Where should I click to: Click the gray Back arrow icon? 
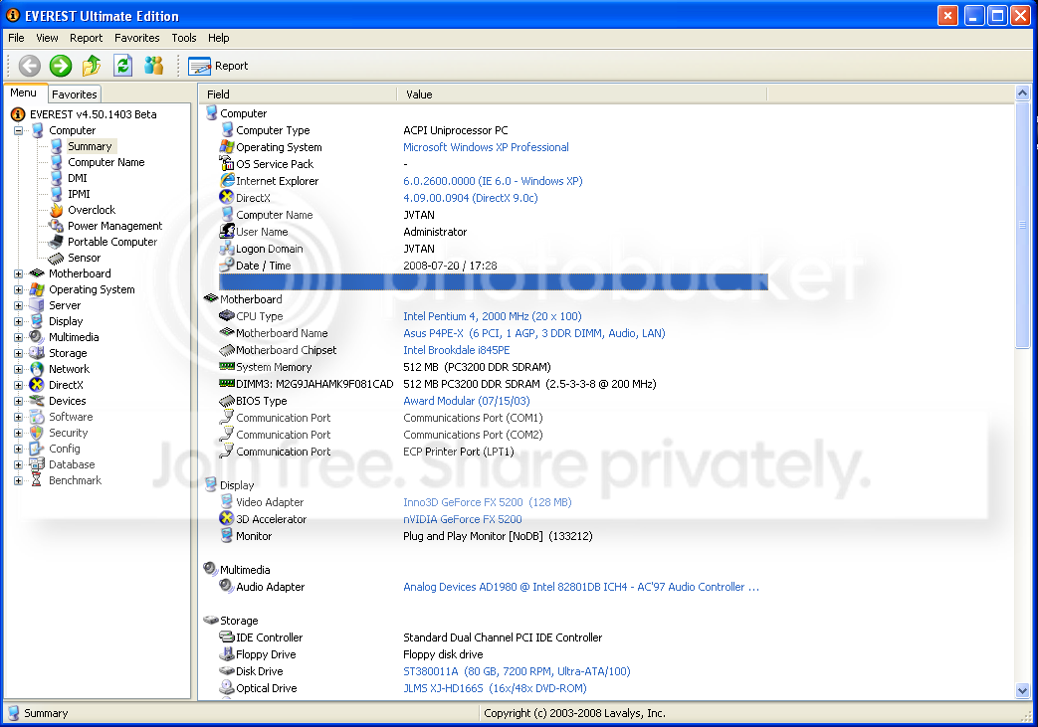coord(29,66)
